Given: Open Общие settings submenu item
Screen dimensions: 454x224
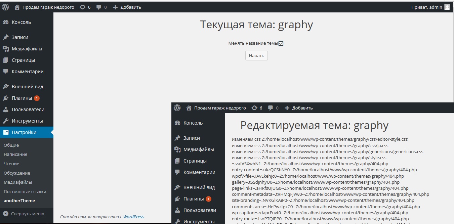Looking at the screenshot, I should [11, 145].
